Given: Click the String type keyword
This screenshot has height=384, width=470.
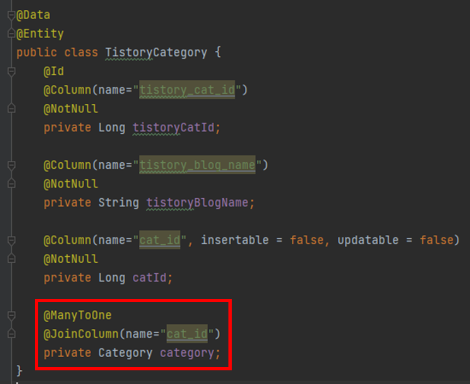Looking at the screenshot, I should (x=119, y=203).
